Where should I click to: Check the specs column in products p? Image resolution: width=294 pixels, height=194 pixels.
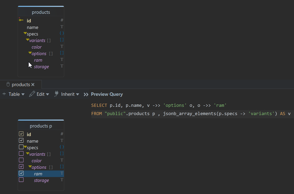coord(21,147)
